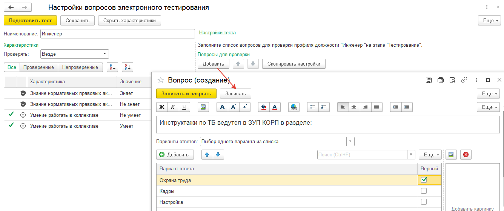Decrease font size in editor

tap(244, 107)
